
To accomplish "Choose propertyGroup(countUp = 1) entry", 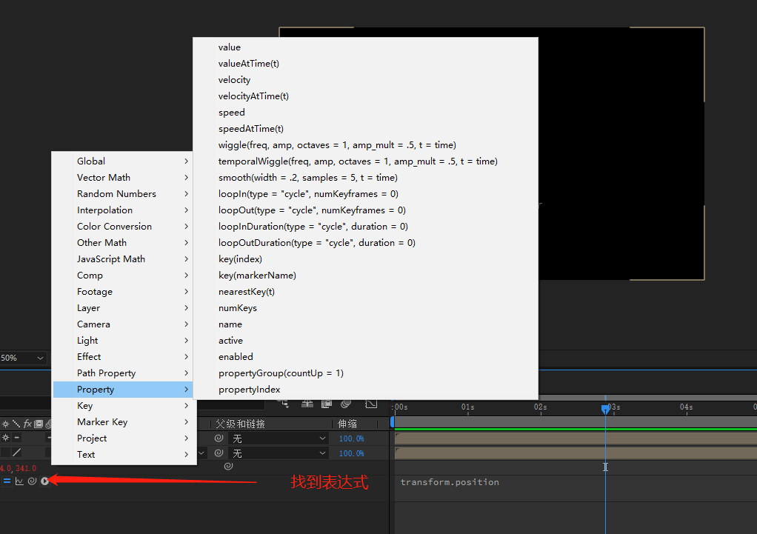I will point(365,373).
